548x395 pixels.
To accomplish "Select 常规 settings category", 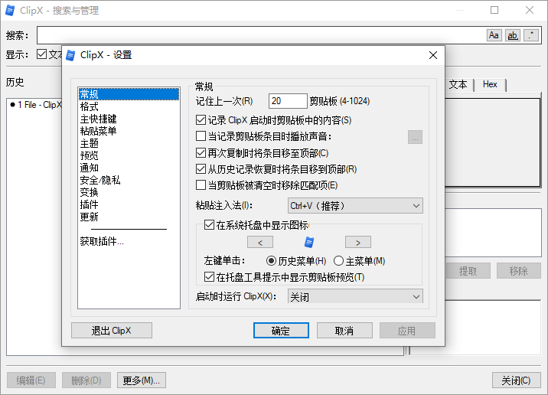I will pos(129,94).
